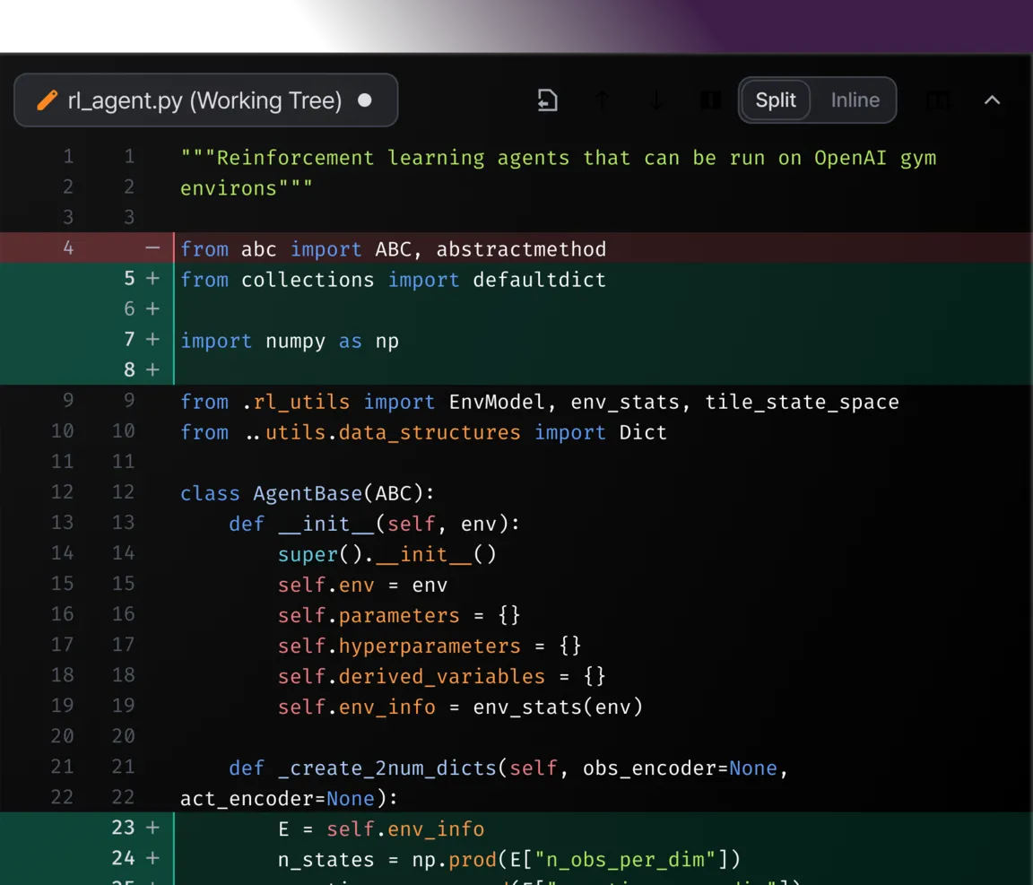Go to previous change with up arrow
The height and width of the screenshot is (885, 1033).
tap(601, 100)
